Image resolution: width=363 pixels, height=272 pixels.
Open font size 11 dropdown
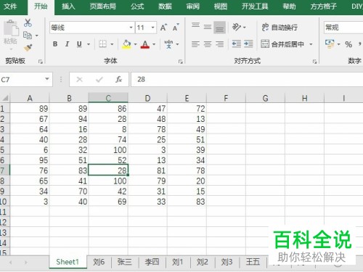tap(152, 28)
